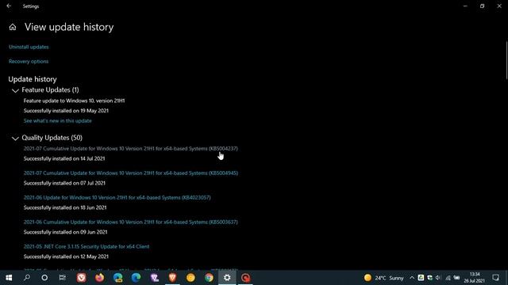Click the vertical scrollbar thumb

pyautogui.click(x=506, y=60)
